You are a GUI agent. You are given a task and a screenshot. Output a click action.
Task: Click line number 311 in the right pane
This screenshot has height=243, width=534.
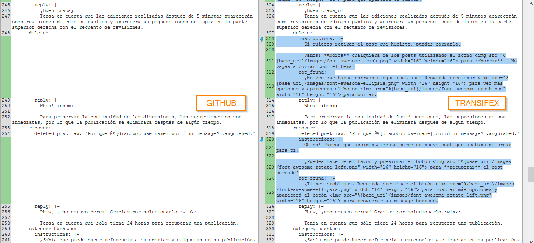point(270,61)
